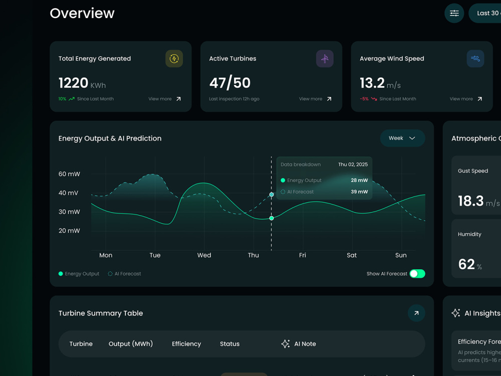Open the Last 30 period dropdown

(484, 13)
